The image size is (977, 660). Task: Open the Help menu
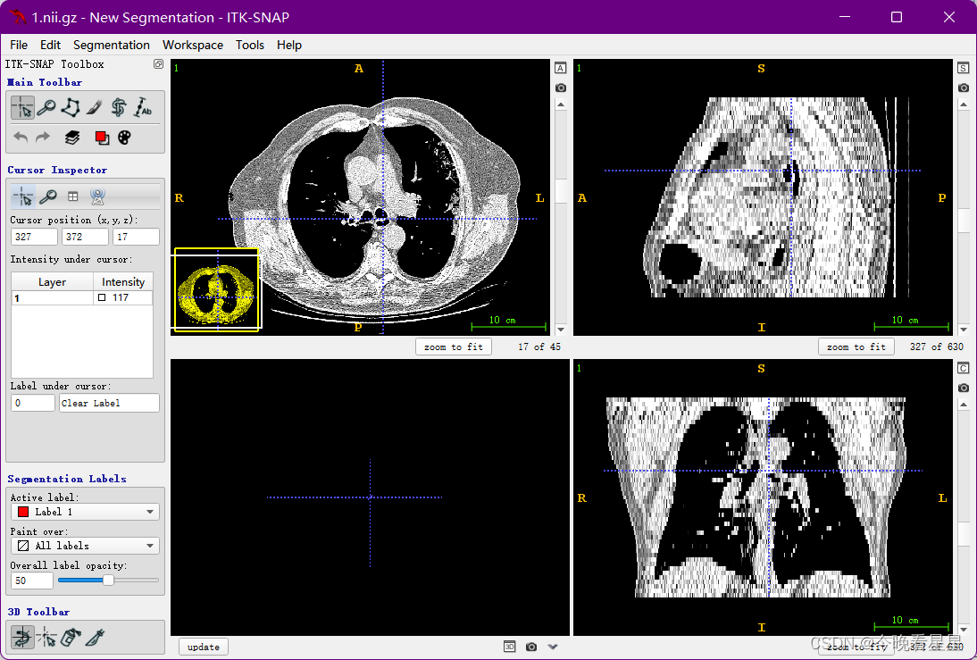289,45
